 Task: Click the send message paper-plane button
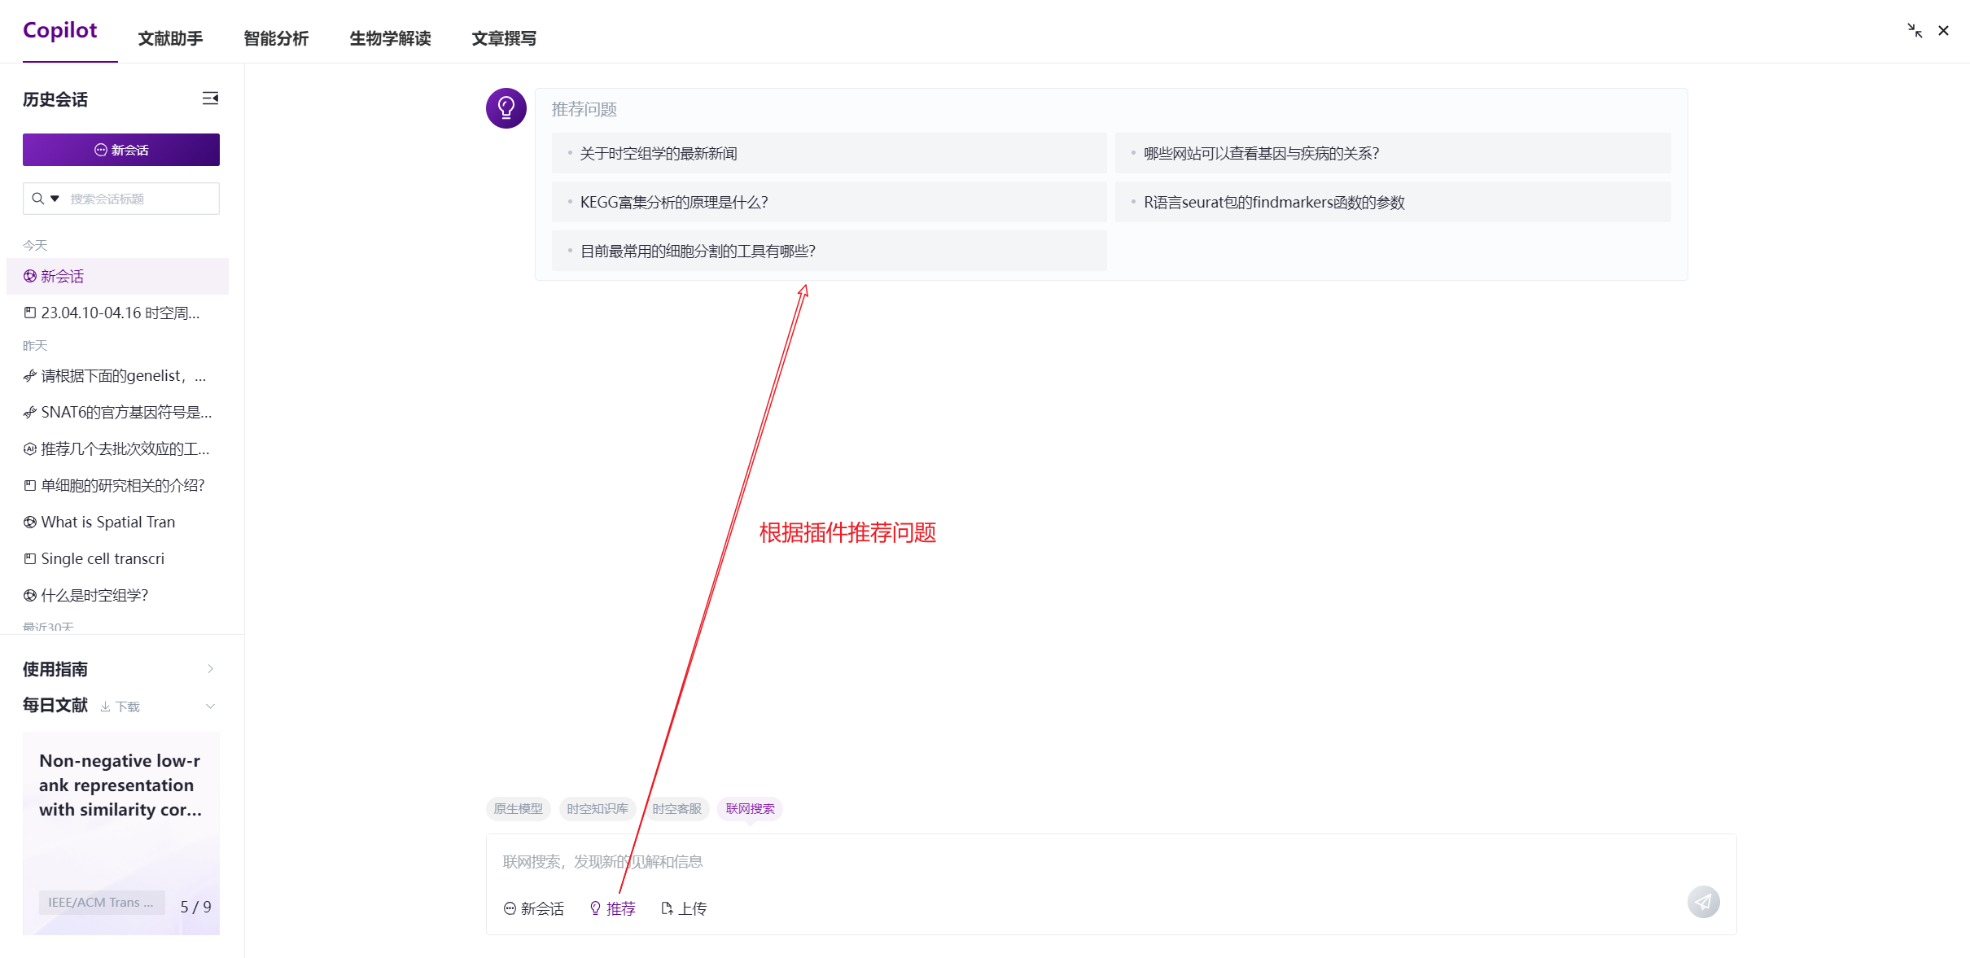[1703, 901]
